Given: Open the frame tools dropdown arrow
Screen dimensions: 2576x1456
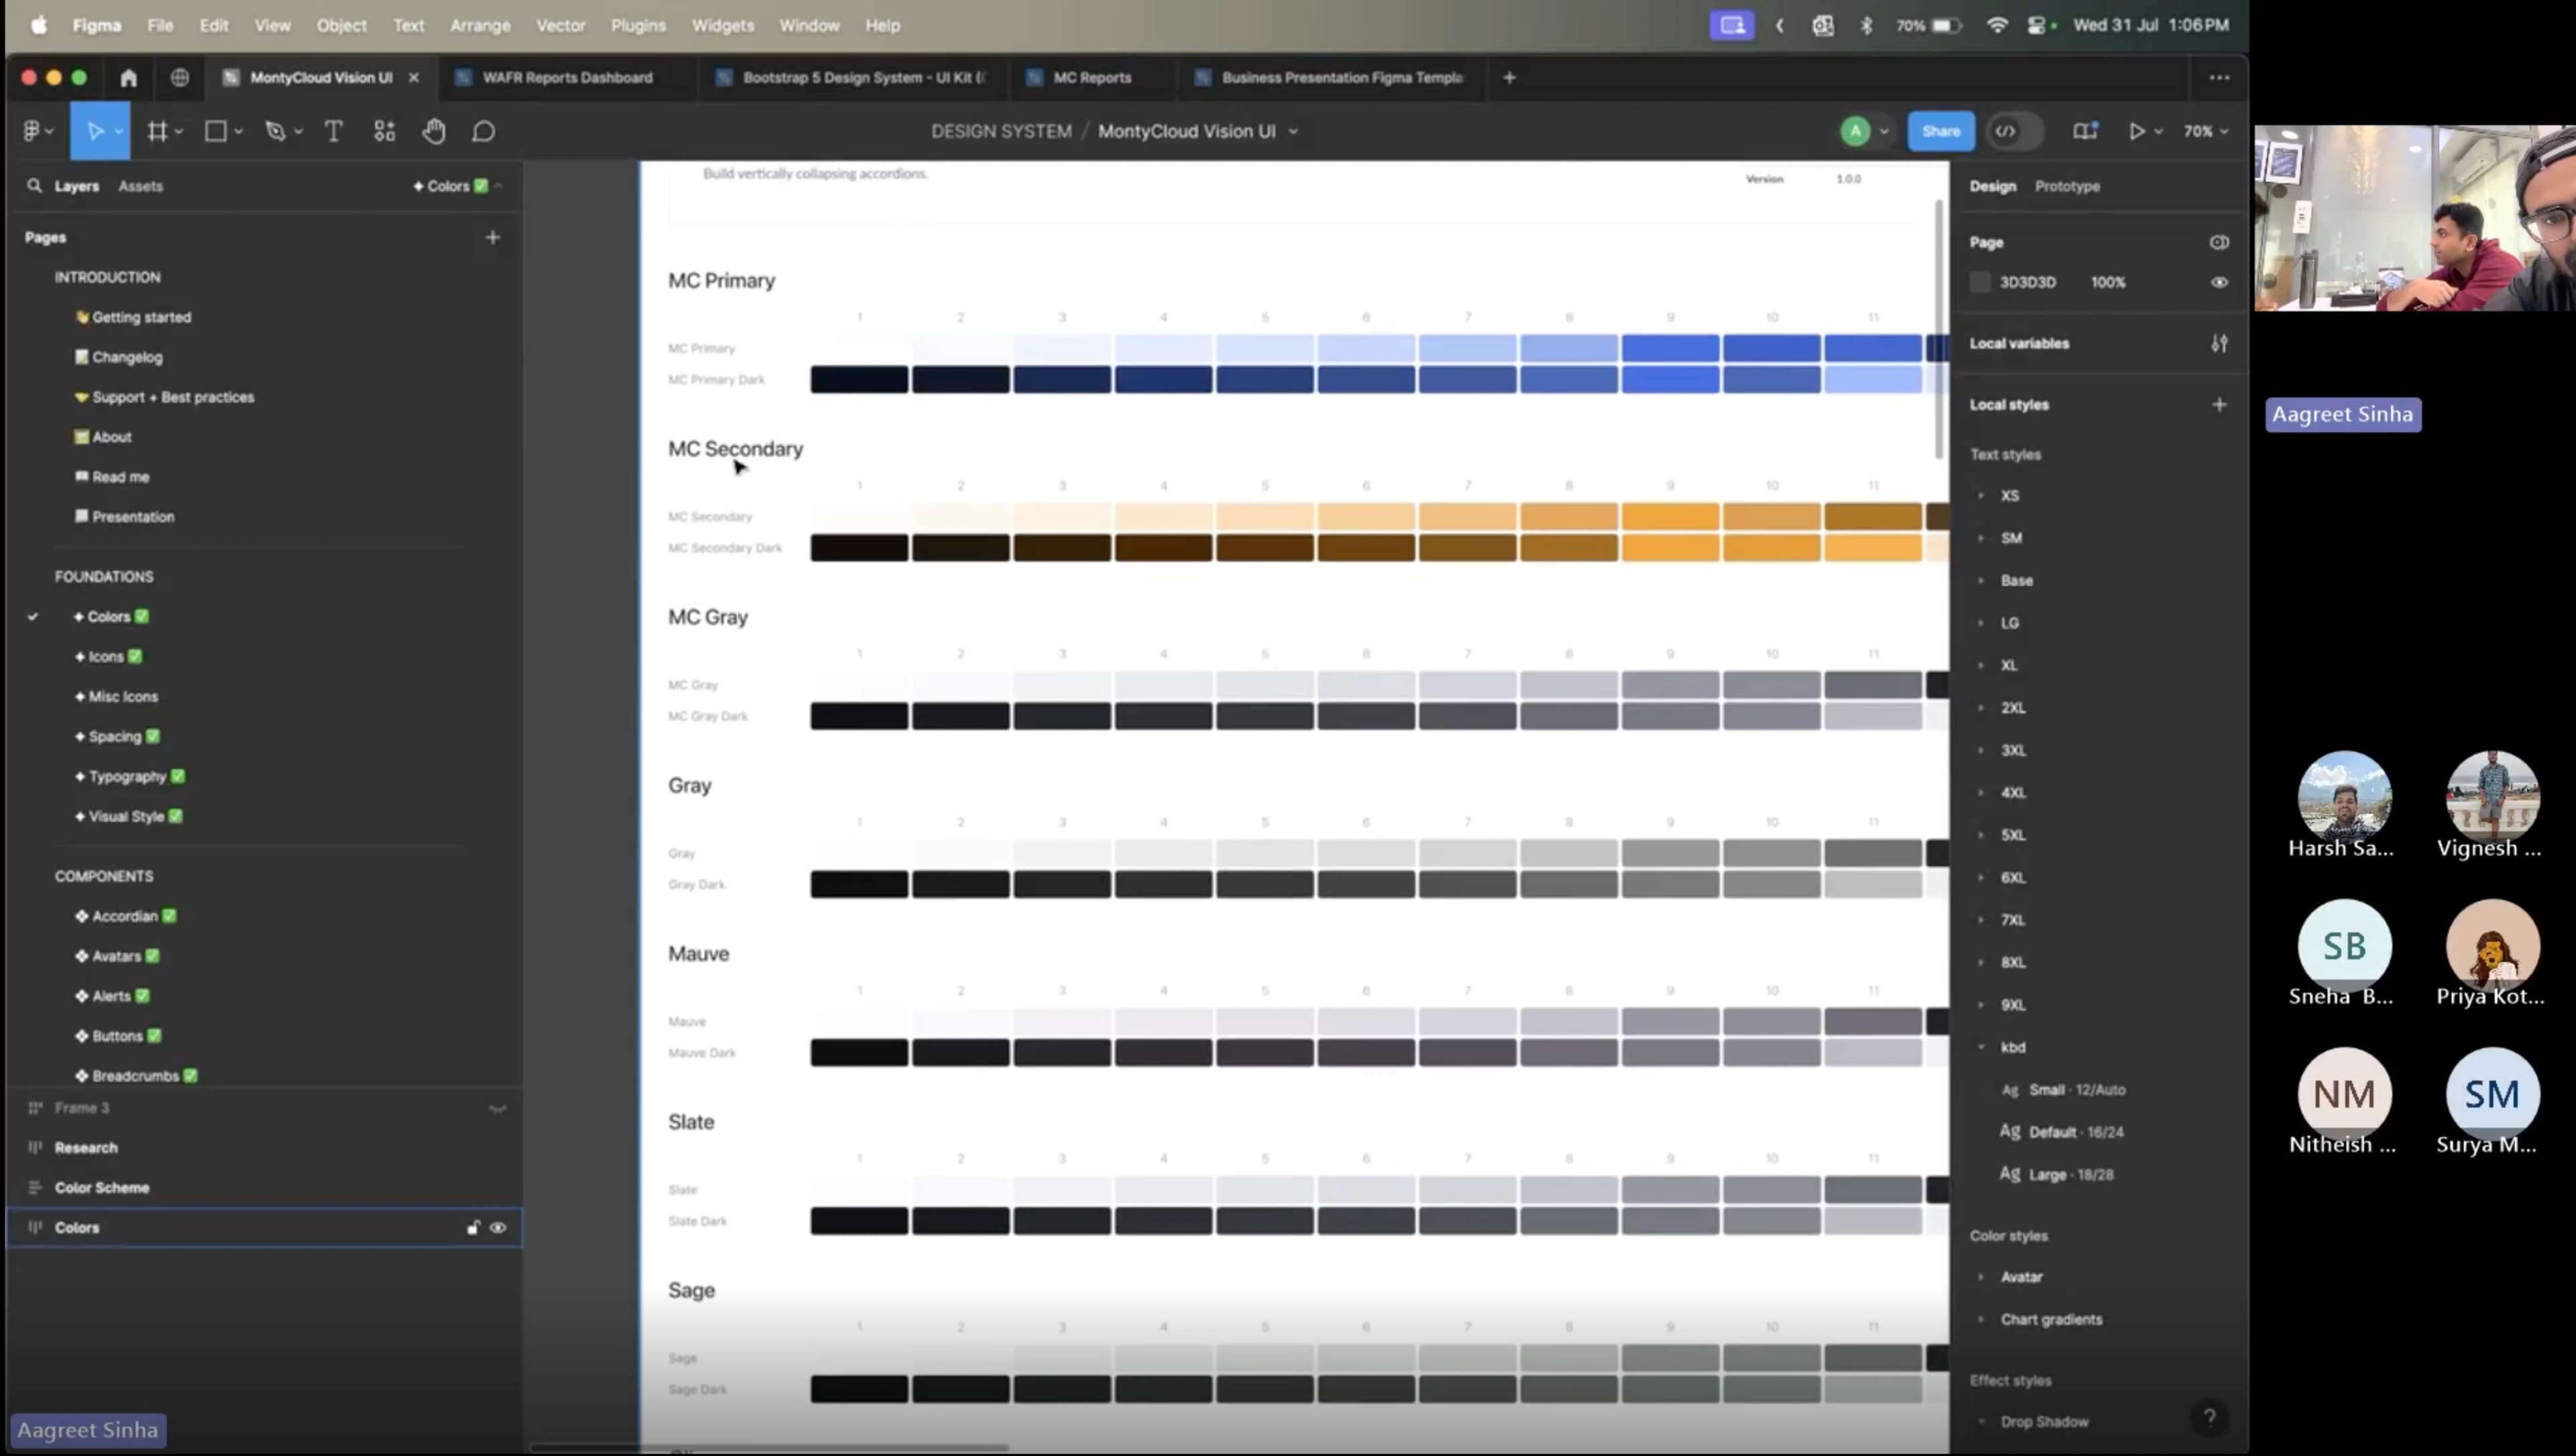Looking at the screenshot, I should [180, 132].
